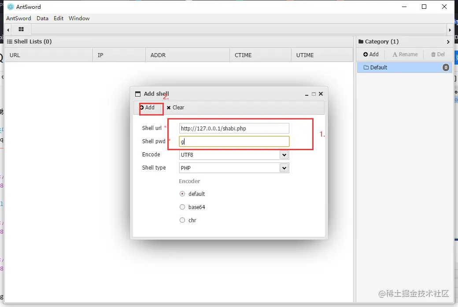Minimize the Add shell dialog

pyautogui.click(x=307, y=94)
